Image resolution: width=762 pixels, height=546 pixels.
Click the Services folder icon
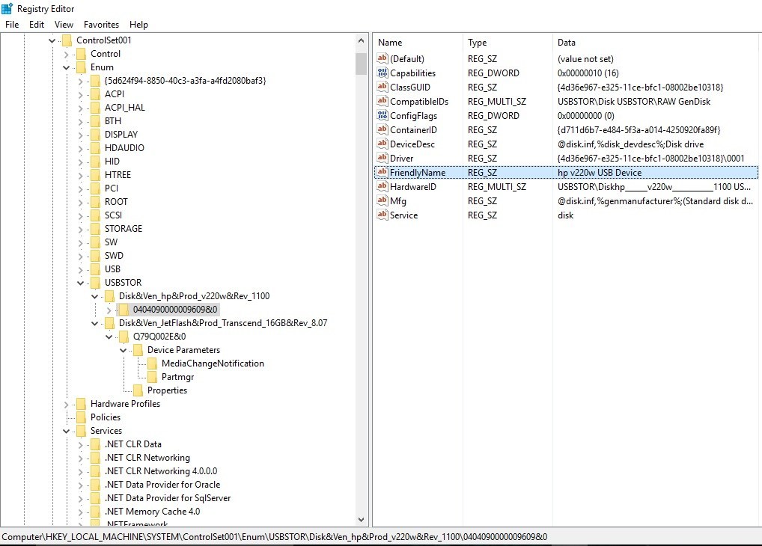pos(81,431)
